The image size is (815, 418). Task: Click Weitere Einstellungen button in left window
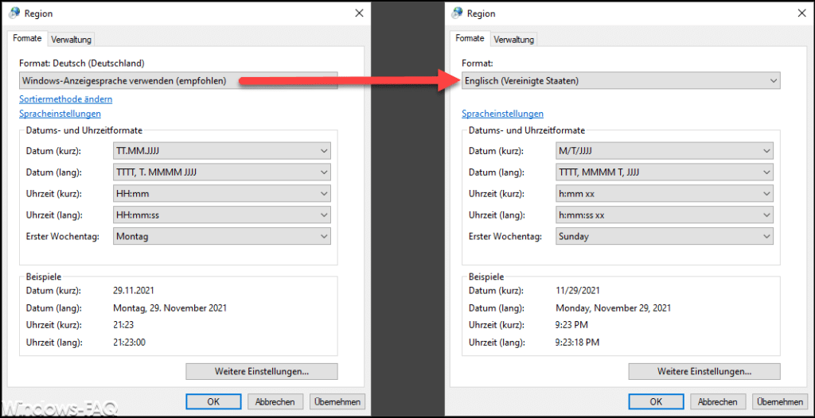tap(261, 371)
